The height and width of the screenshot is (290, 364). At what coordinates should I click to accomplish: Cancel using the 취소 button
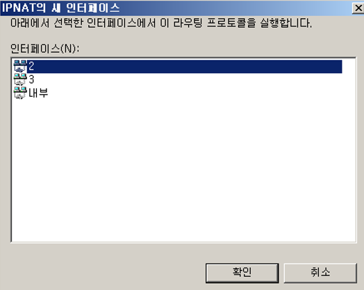coord(320,273)
